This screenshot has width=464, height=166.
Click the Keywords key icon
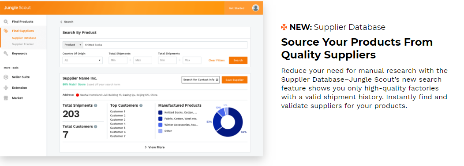click(x=6, y=54)
